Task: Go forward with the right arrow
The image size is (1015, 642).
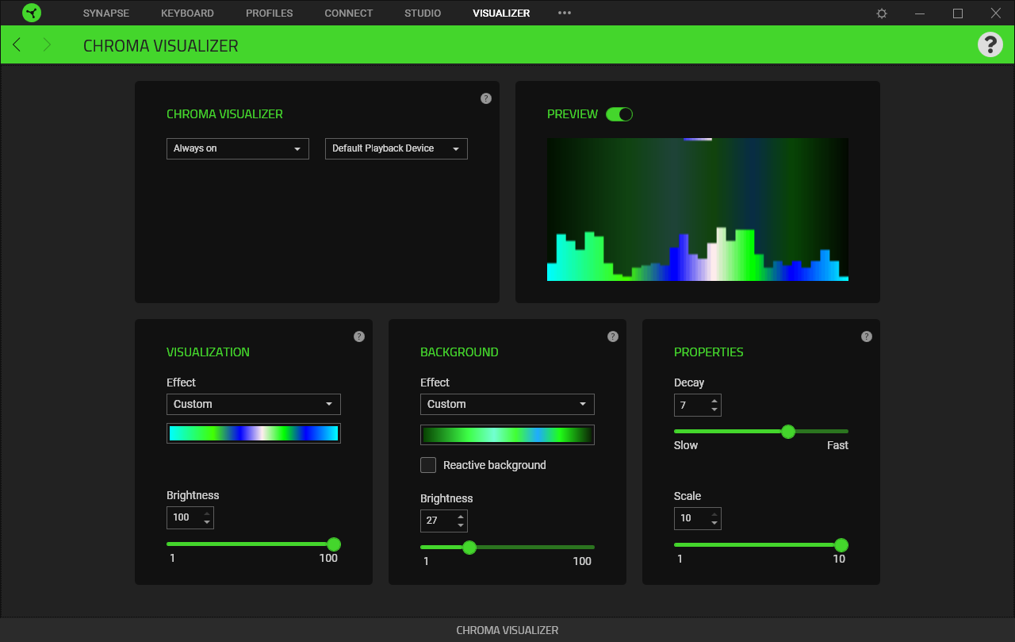Action: [x=47, y=44]
